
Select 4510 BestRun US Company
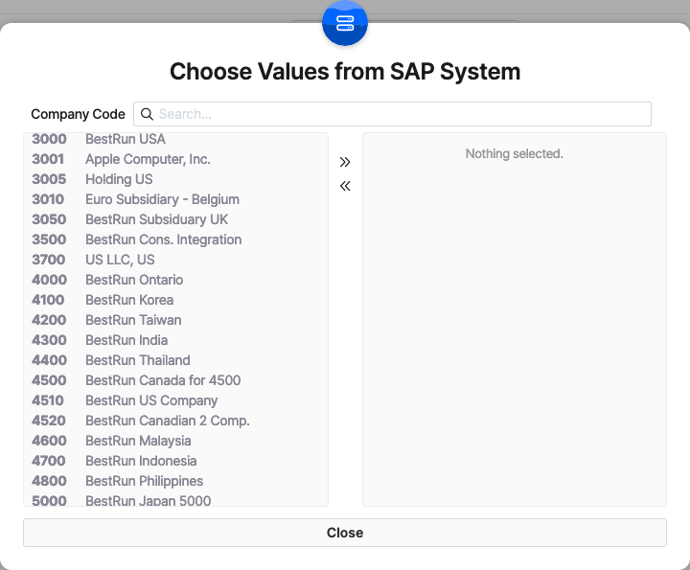click(x=175, y=400)
